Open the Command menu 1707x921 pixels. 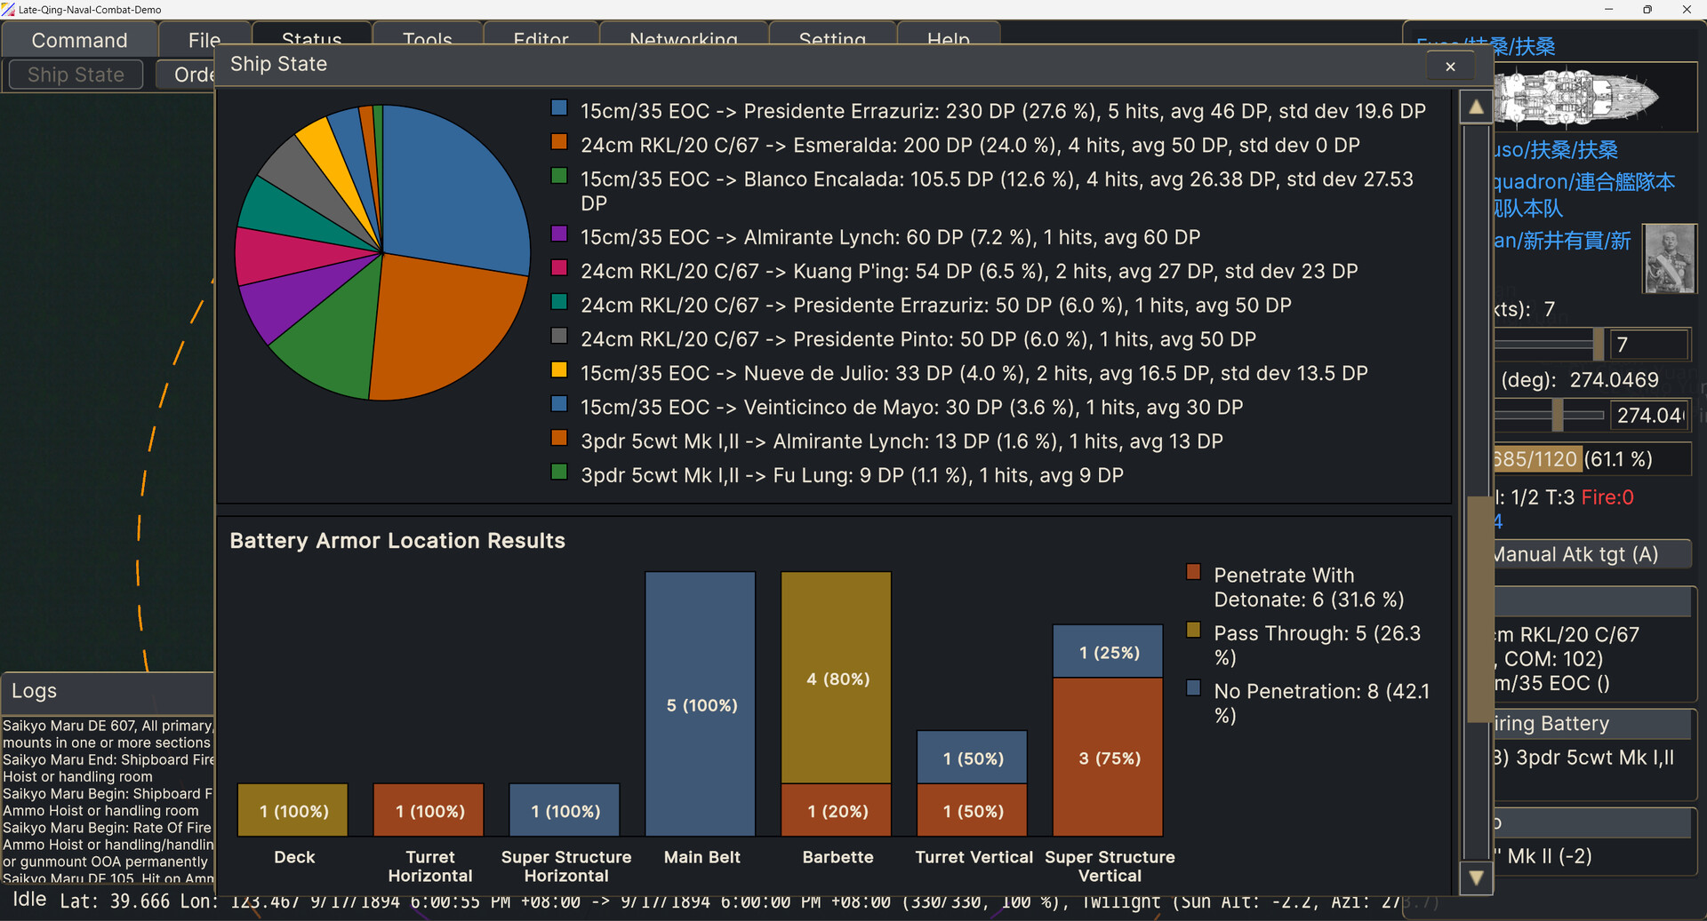(79, 41)
